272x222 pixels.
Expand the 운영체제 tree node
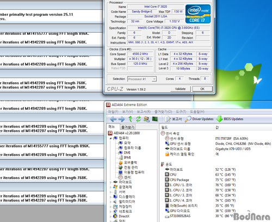(110, 187)
